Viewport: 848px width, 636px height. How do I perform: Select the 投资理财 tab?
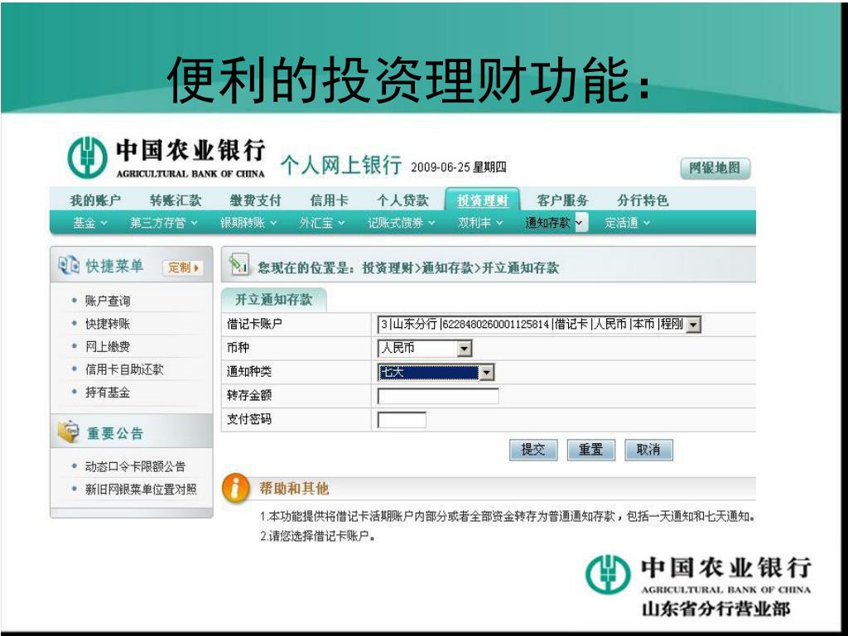point(483,200)
